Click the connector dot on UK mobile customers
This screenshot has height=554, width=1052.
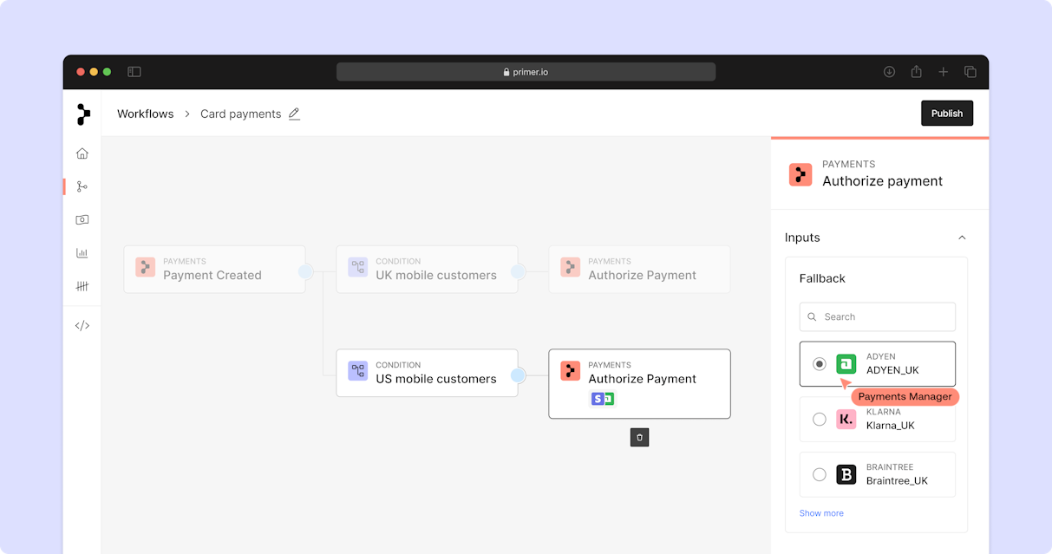coord(518,271)
